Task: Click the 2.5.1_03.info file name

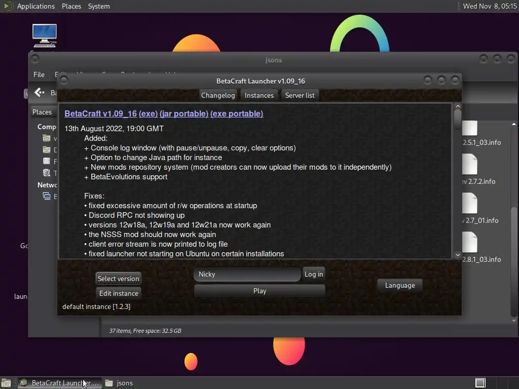Action: (481, 142)
